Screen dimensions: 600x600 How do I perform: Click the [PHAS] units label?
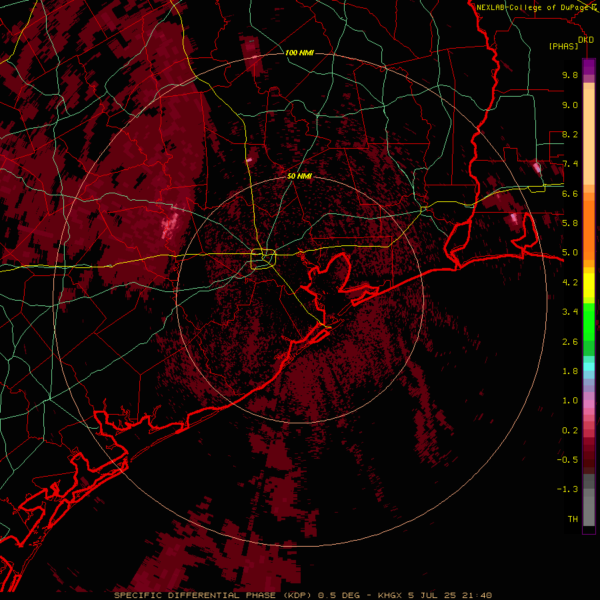pyautogui.click(x=563, y=47)
